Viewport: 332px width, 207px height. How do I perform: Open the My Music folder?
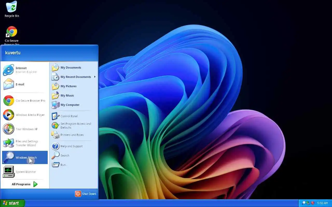pyautogui.click(x=74, y=95)
